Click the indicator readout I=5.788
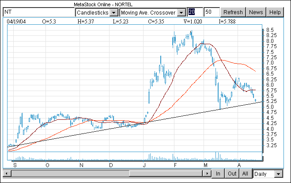The height and width of the screenshot is (183, 291). point(227,22)
